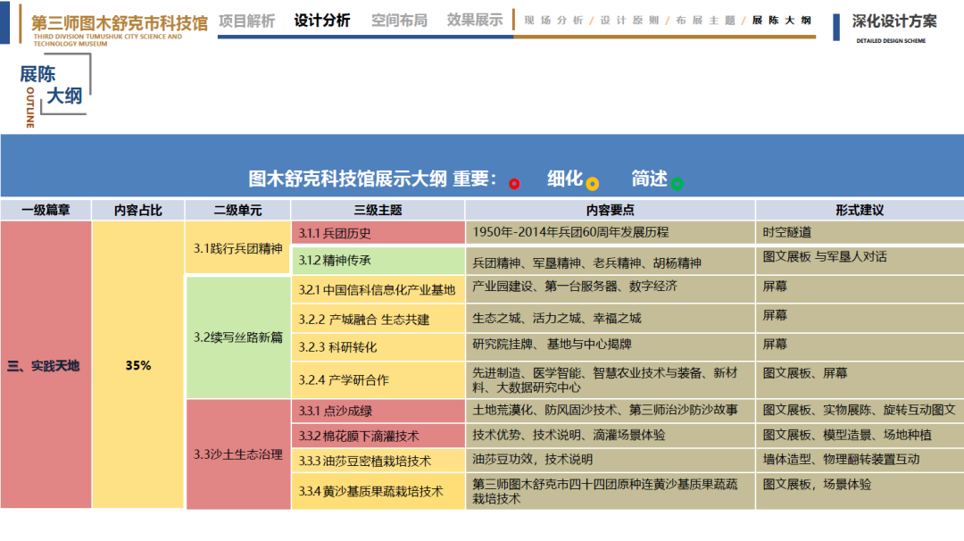This screenshot has height=541, width=964.
Task: Click the 形式建议 column header
Action: pos(860,211)
